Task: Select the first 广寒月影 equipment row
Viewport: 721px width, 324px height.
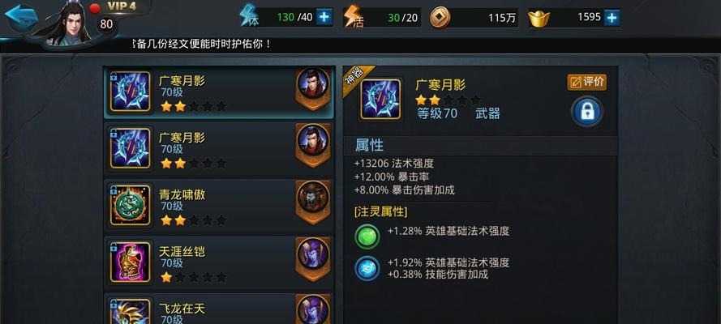Action: coord(219,92)
